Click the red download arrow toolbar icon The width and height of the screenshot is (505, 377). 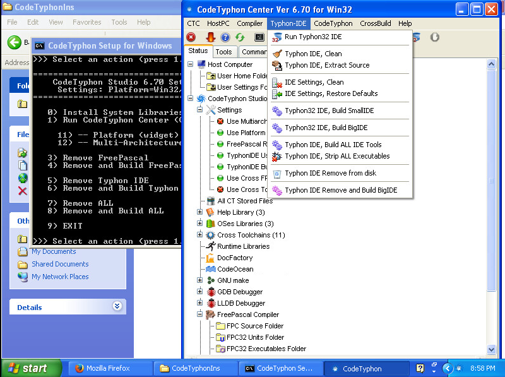[210, 38]
